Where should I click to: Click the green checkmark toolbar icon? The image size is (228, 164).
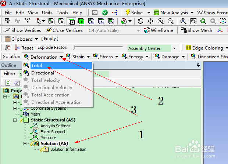tap(105, 12)
